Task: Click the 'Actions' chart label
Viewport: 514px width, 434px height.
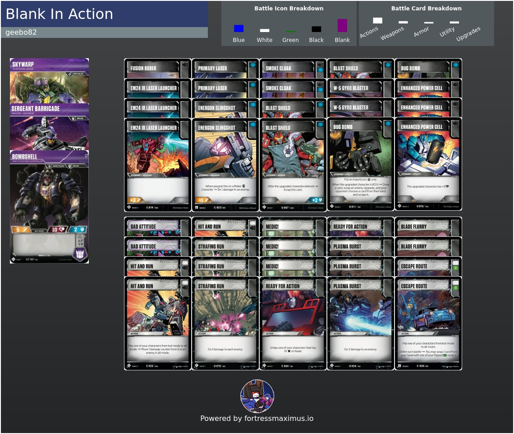Action: (x=369, y=32)
